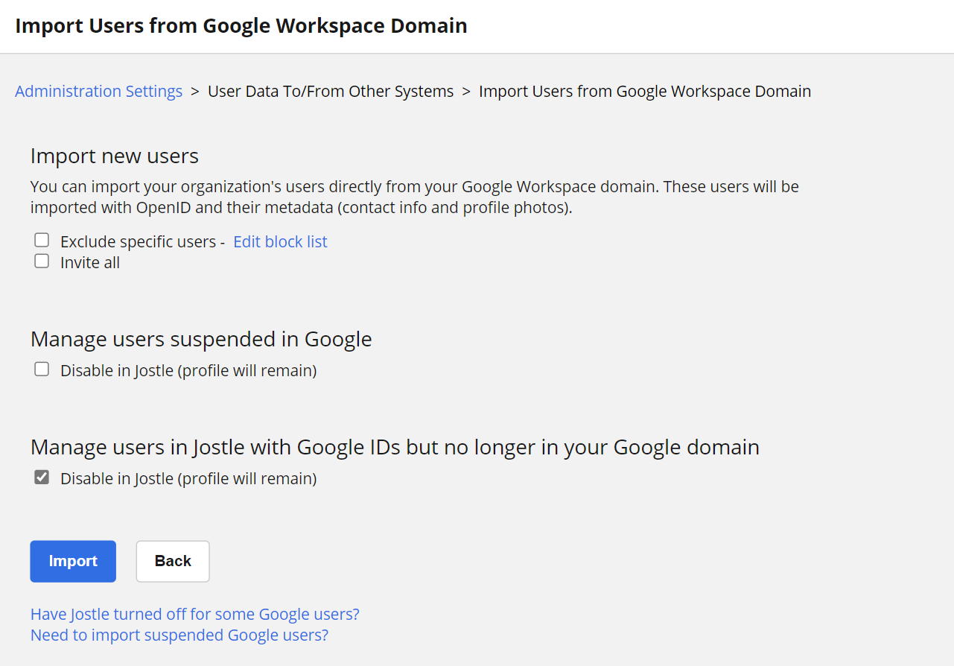Click the Import new users heading

(x=115, y=156)
